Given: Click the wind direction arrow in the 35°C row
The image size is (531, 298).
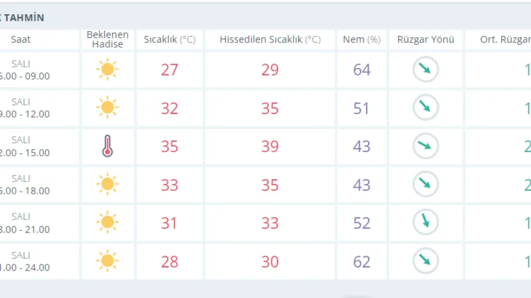Looking at the screenshot, I should (425, 147).
